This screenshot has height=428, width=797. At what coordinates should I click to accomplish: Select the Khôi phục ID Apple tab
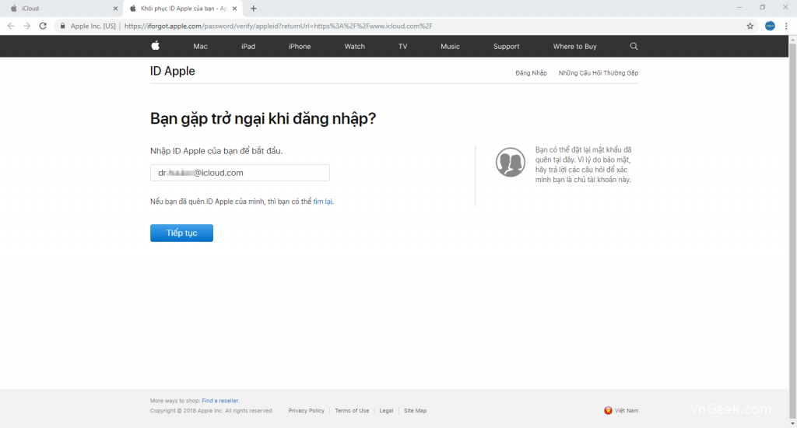click(182, 8)
